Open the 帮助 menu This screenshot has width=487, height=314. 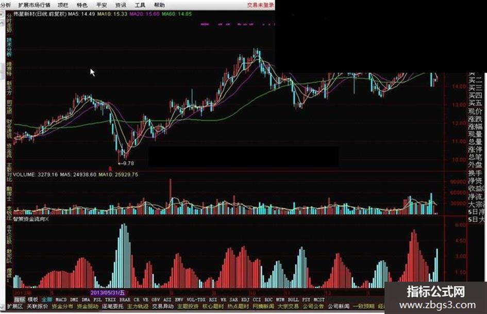[x=159, y=5]
